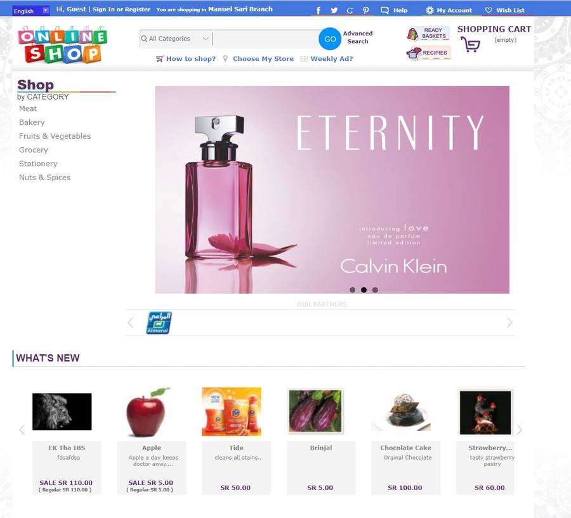571x518 pixels.
Task: Click the Help chat bubble icon
Action: point(384,10)
